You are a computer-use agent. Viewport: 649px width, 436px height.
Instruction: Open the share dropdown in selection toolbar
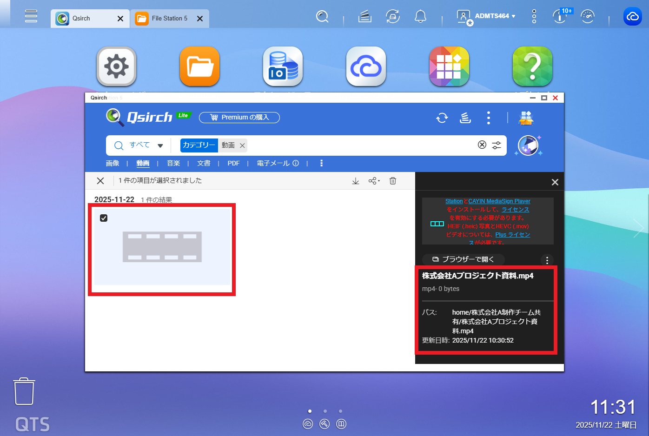[374, 181]
